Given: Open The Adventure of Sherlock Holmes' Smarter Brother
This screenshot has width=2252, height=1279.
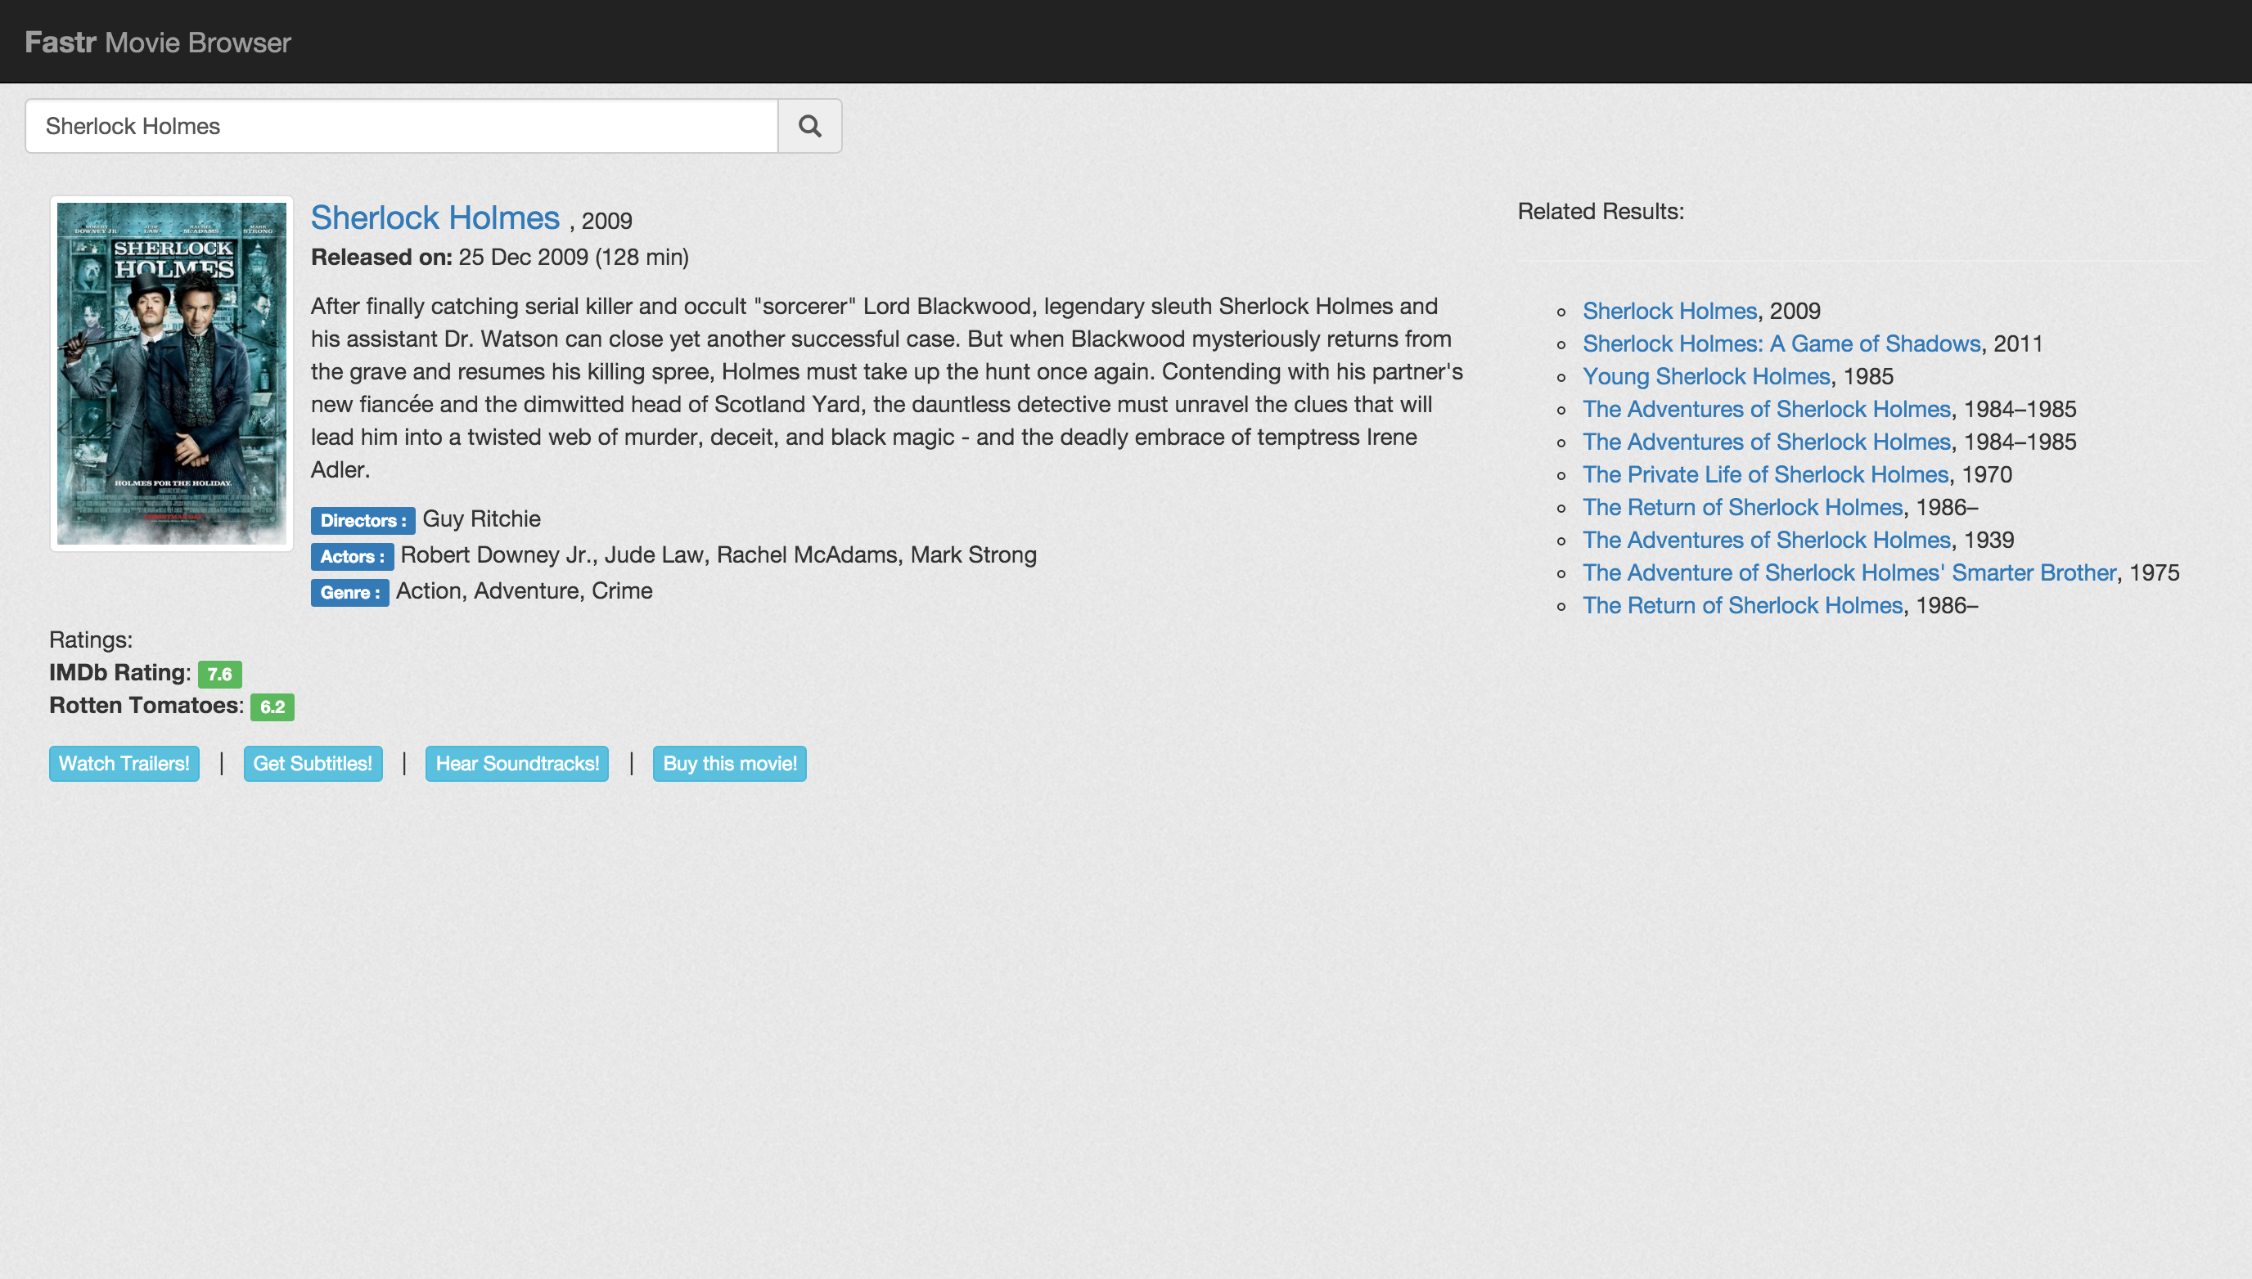Looking at the screenshot, I should pyautogui.click(x=1849, y=572).
